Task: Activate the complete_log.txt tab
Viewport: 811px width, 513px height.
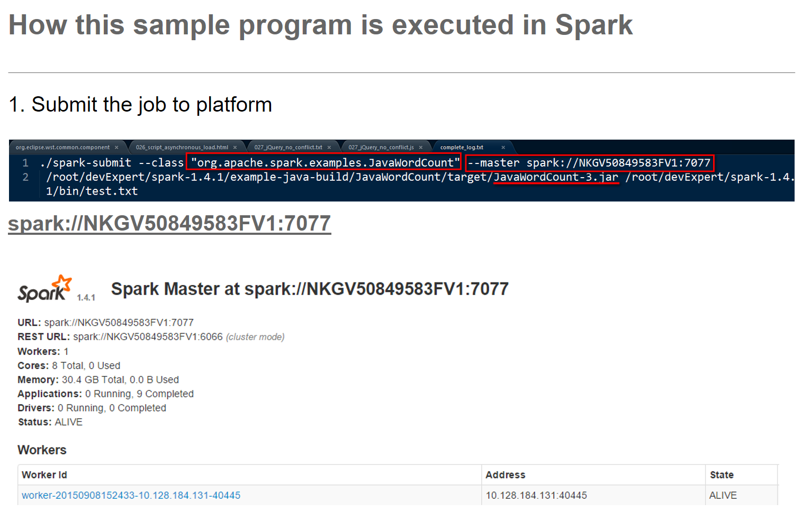Action: 462,148
